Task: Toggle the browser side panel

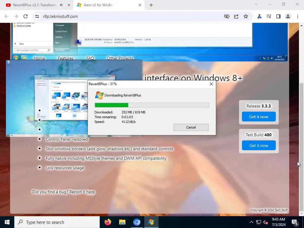Action: [278, 17]
